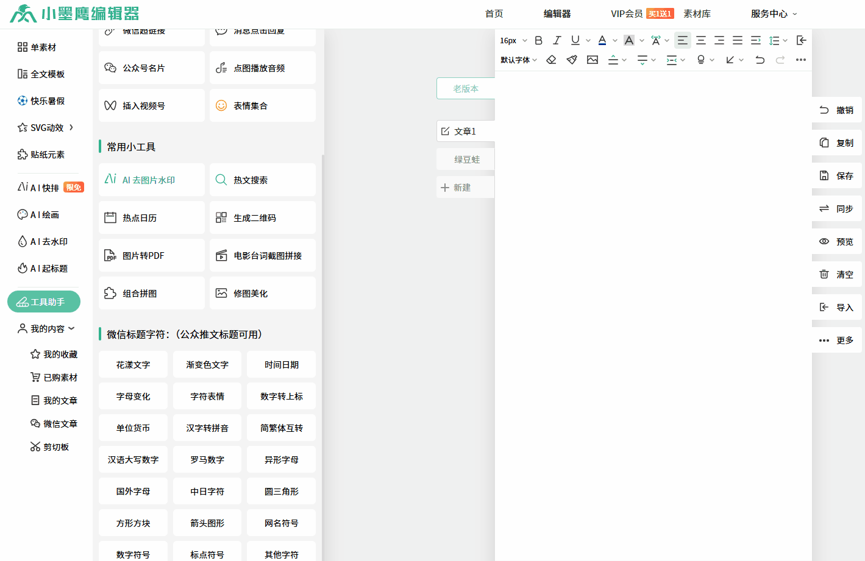This screenshot has width=865, height=561.
Task: Select 单素材 in left sidebar
Action: 37,48
